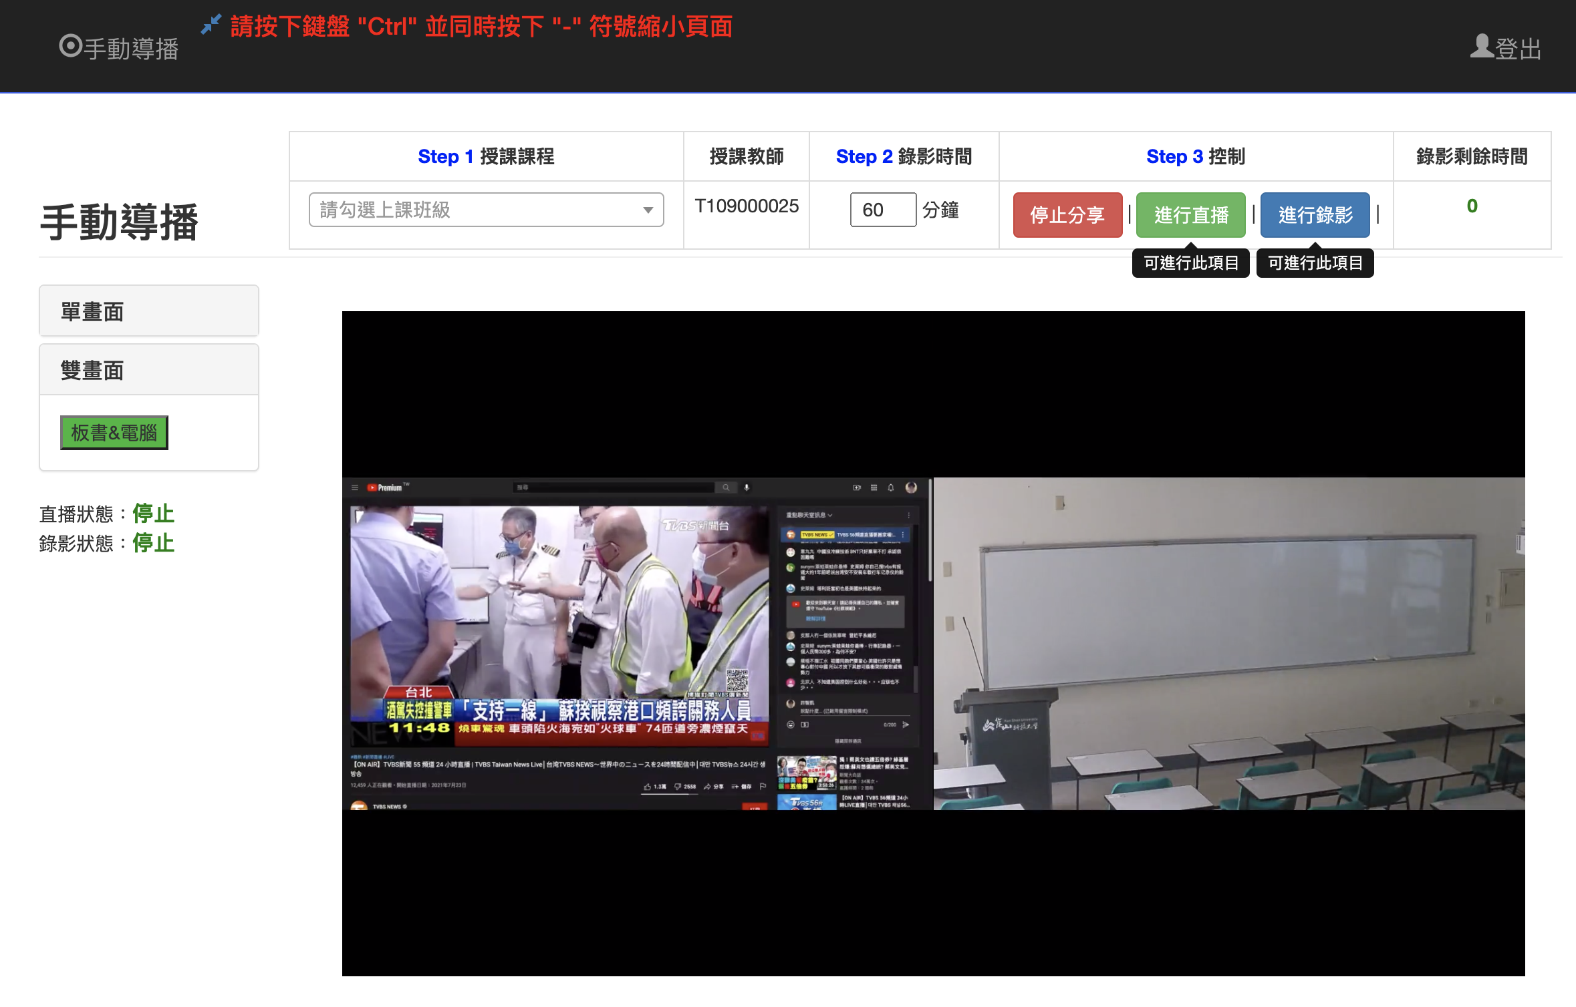Image resolution: width=1576 pixels, height=1007 pixels.
Task: Click the red 停止分享 button
Action: click(1067, 215)
